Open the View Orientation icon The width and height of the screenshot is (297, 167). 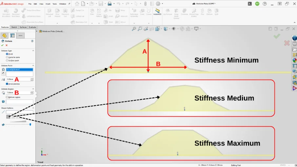point(157,29)
